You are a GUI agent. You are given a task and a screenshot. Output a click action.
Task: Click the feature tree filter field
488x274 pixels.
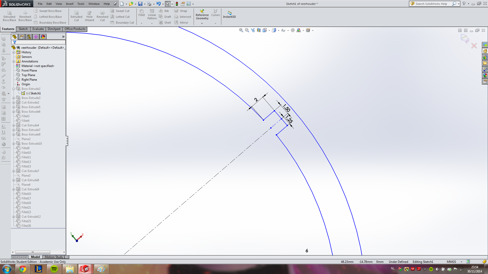pos(38,42)
